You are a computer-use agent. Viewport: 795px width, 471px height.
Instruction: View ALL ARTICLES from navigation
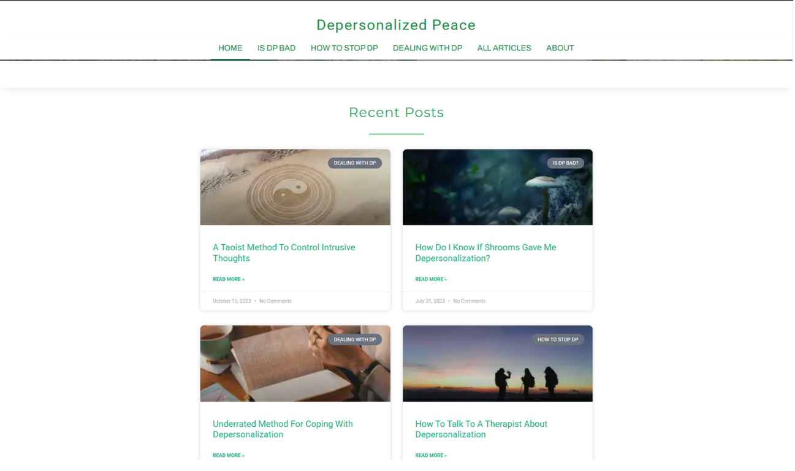(x=505, y=48)
